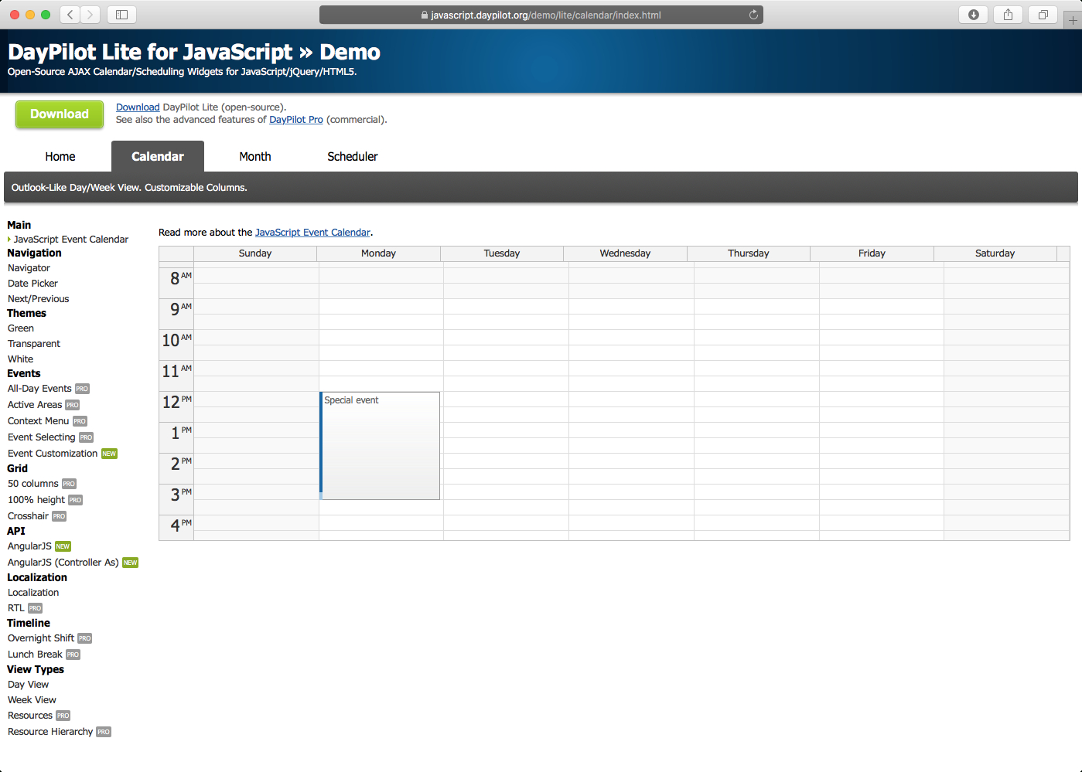Screen dimensions: 1082x772
Task: Open the Share menu icon
Action: click(1009, 15)
